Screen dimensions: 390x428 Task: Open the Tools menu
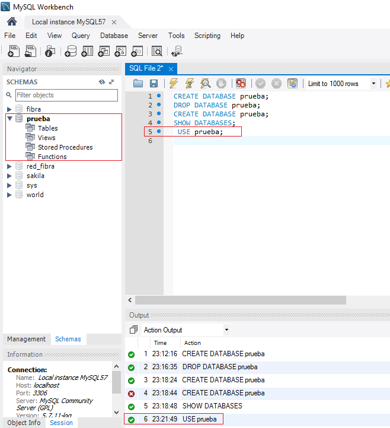tap(177, 36)
